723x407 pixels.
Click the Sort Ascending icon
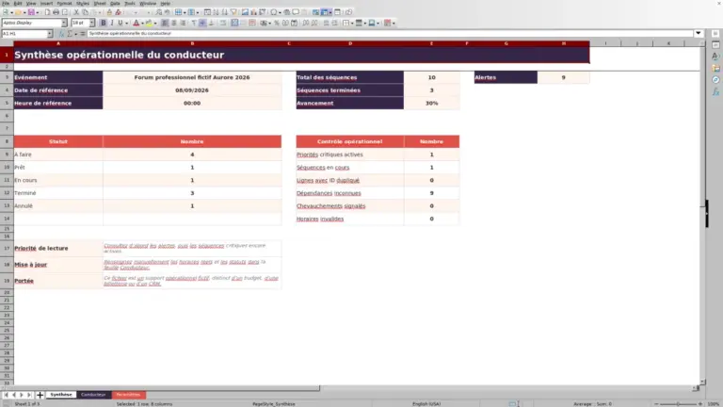216,12
